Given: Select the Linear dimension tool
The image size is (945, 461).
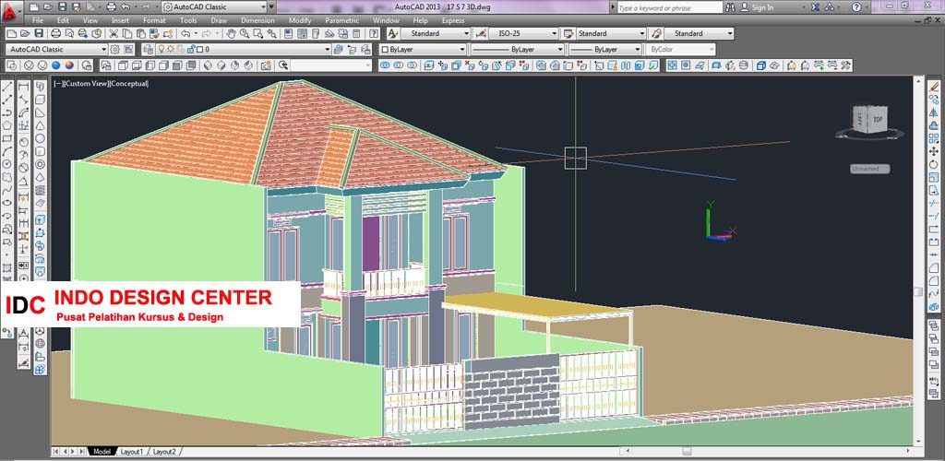Looking at the screenshot, I should 23,87.
